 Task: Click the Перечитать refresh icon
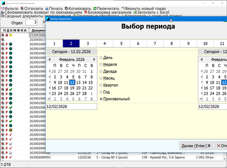pos(95,9)
